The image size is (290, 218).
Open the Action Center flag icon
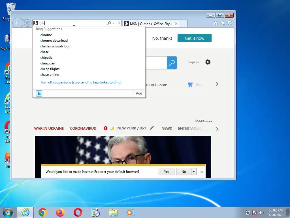coord(255,213)
